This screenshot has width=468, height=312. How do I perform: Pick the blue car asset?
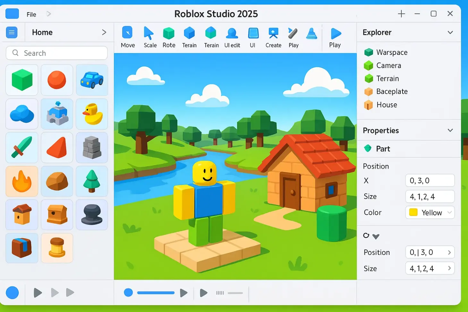92,80
